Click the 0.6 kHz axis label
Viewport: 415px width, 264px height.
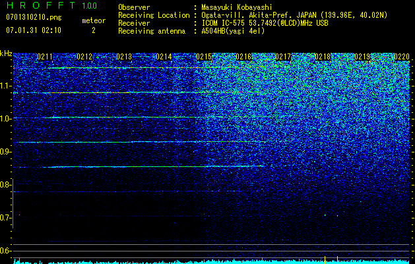coord(5,251)
